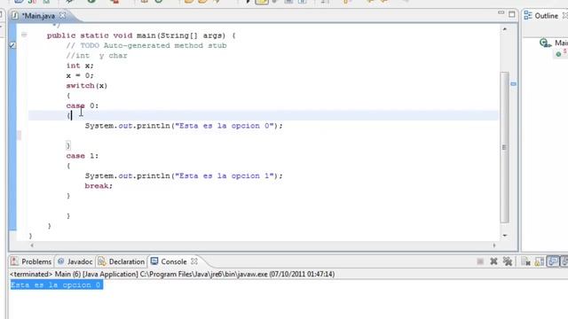Switch to the Declaration tab
Viewport: 568px width, 319px height.
point(122,261)
